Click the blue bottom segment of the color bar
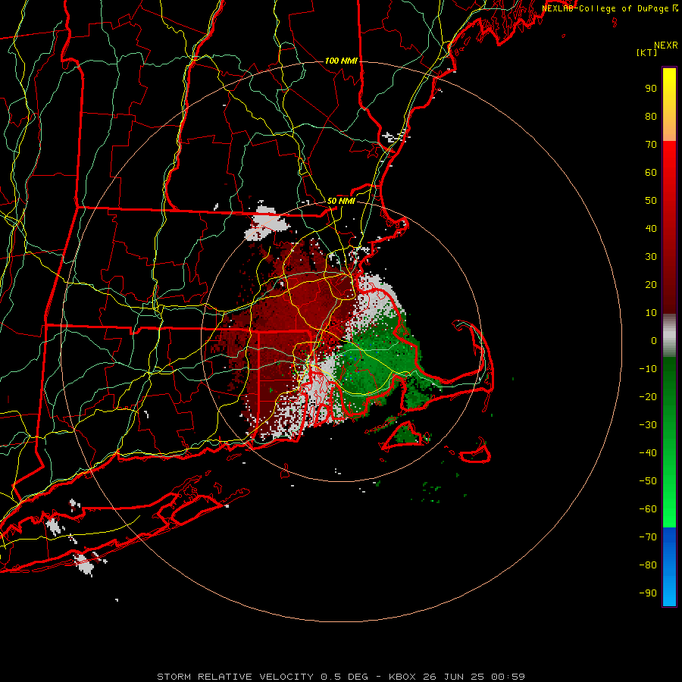The image size is (682, 682). click(x=669, y=567)
